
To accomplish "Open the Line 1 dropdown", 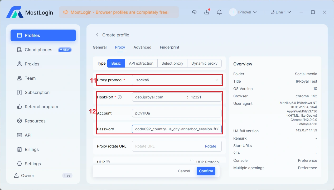I will (281, 12).
